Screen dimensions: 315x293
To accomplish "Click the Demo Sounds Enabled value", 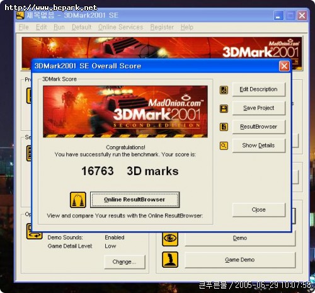I will tap(115, 238).
